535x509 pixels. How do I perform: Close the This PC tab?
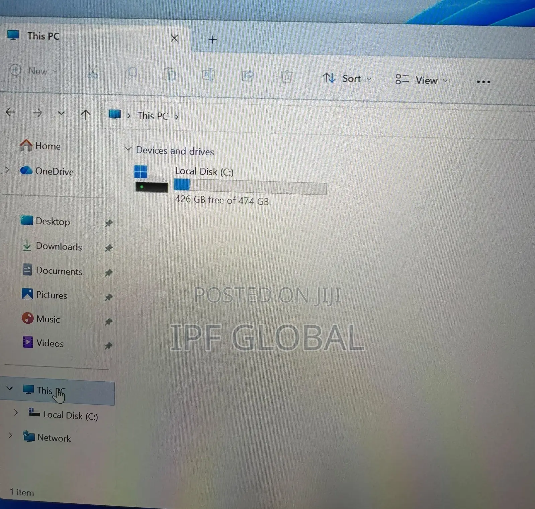[174, 38]
